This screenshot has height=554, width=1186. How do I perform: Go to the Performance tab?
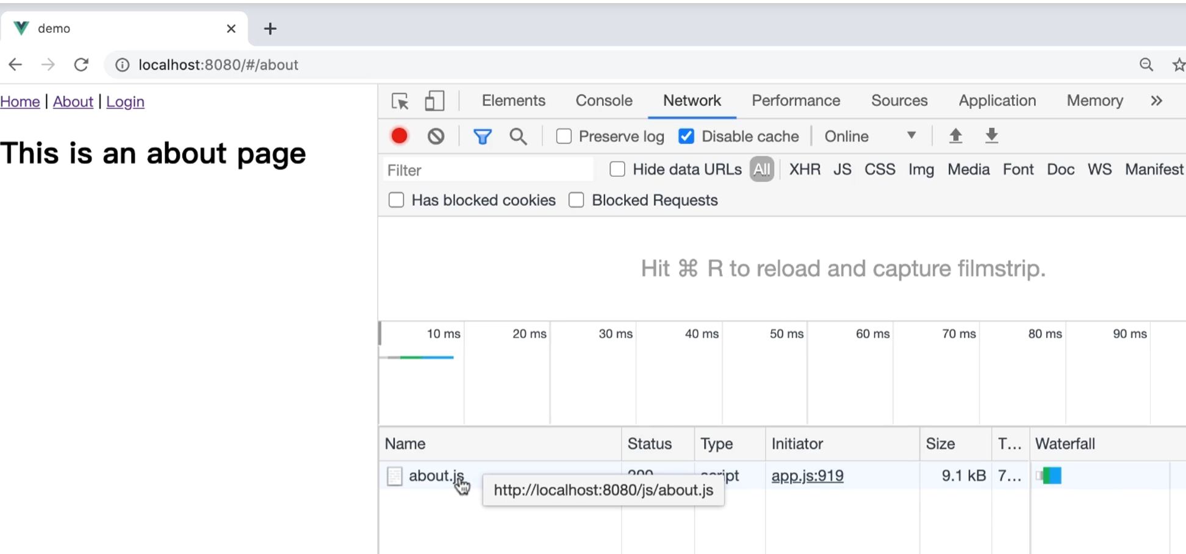coord(796,101)
